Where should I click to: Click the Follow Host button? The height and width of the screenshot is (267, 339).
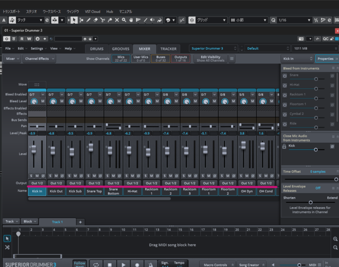pos(79,263)
